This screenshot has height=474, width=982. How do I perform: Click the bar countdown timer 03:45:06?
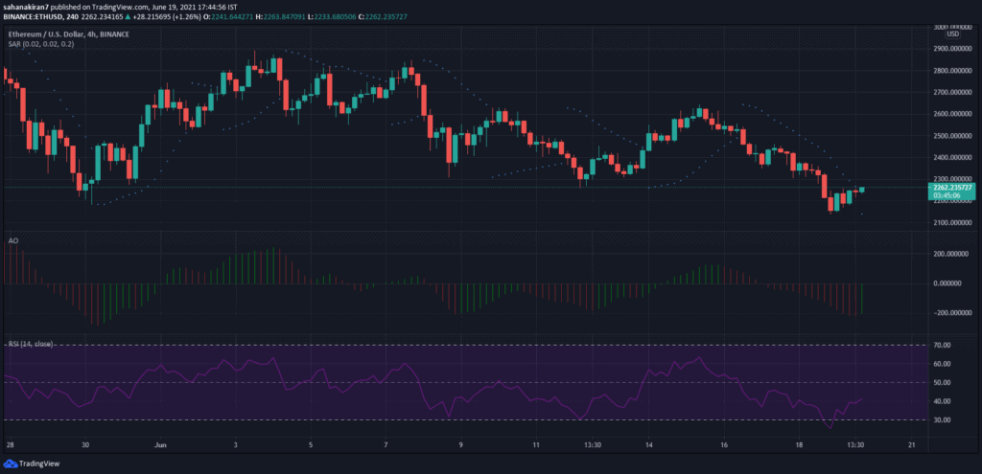(945, 194)
